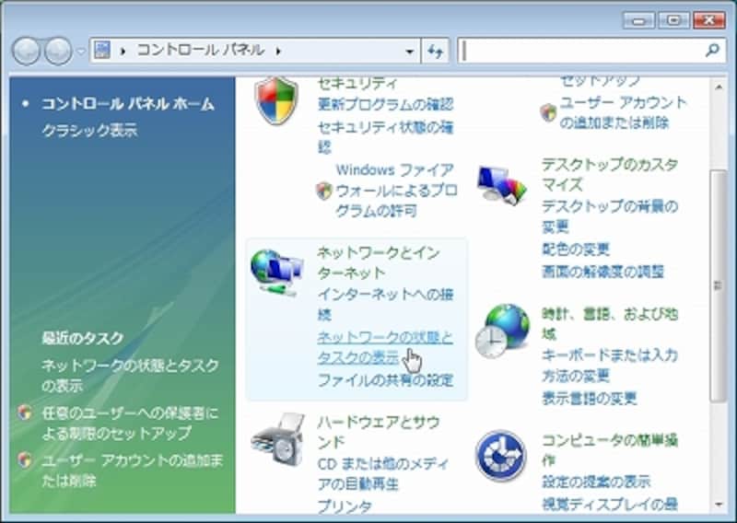Viewport: 737px width, 523px height.
Task: Click the scrollbar down arrow
Action: click(719, 505)
